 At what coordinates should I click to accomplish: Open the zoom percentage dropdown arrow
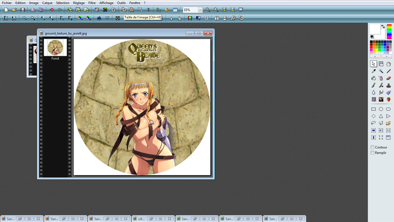(x=200, y=10)
